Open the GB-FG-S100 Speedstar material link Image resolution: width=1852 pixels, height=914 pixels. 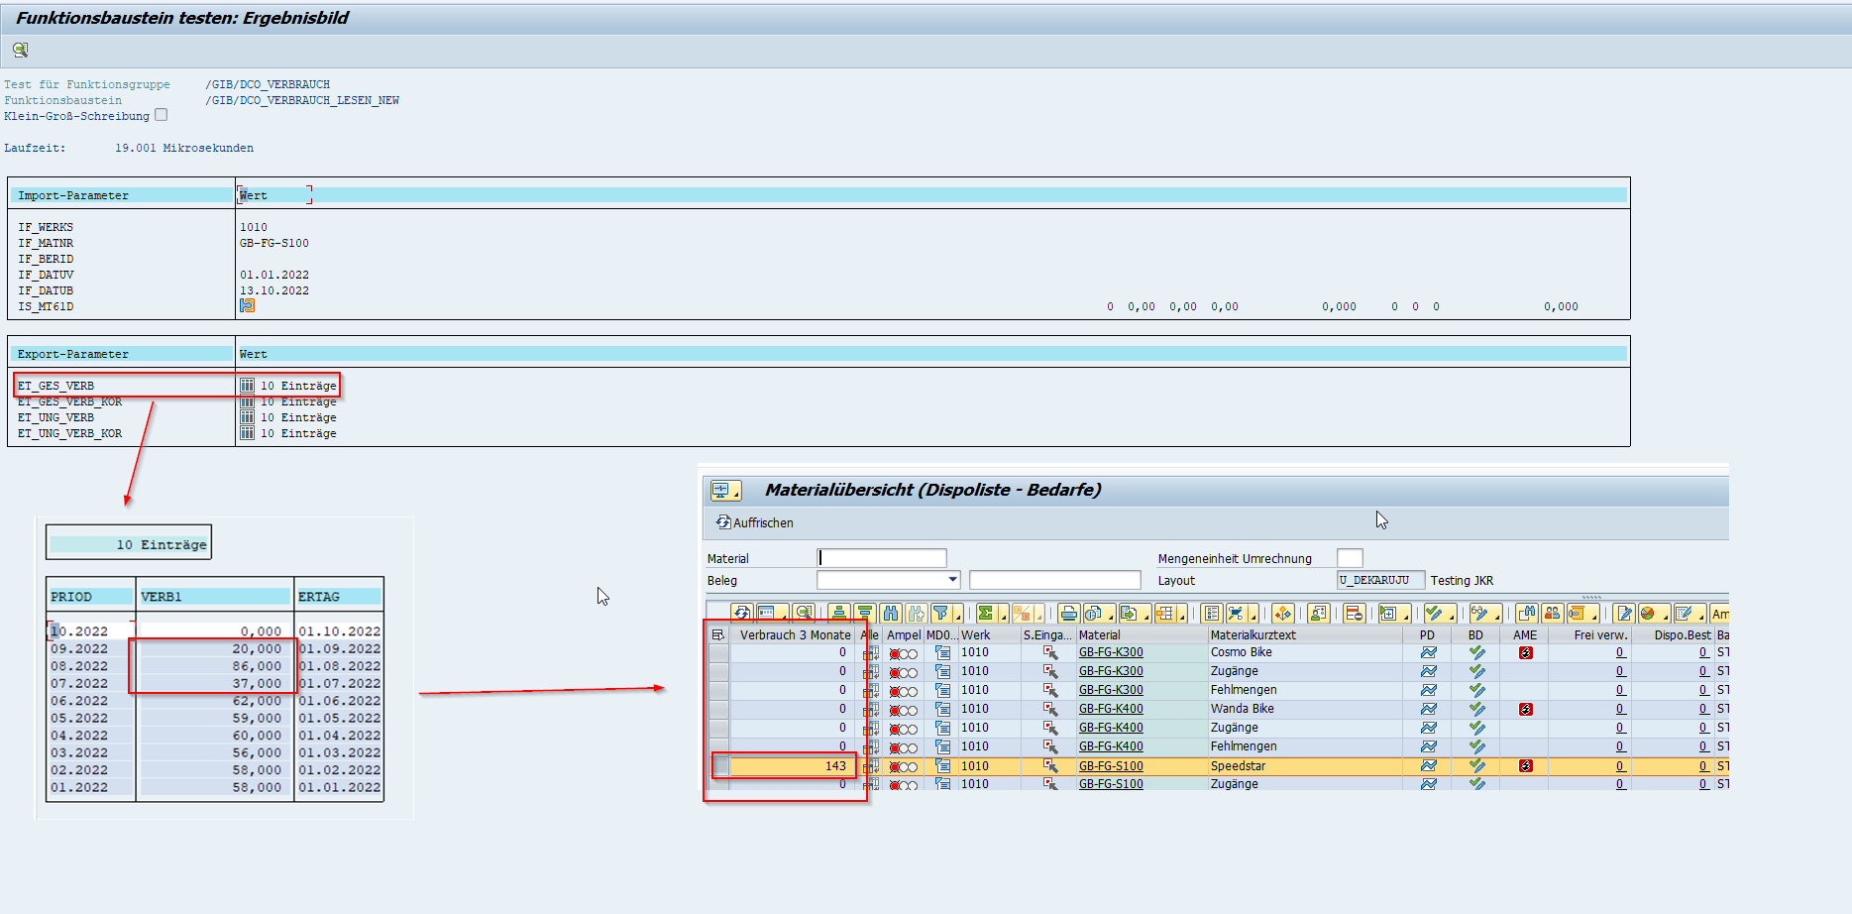(x=1110, y=766)
